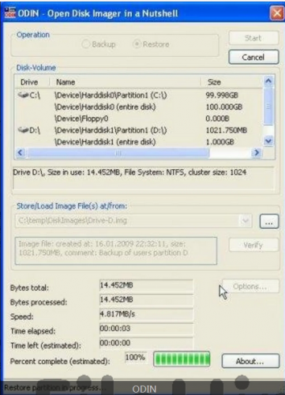Click the volume list scroll up arrow
The height and width of the screenshot is (395, 285).
268,81
